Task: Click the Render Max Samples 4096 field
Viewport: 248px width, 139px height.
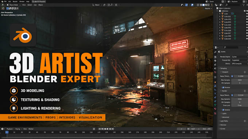Action: (x=240, y=99)
